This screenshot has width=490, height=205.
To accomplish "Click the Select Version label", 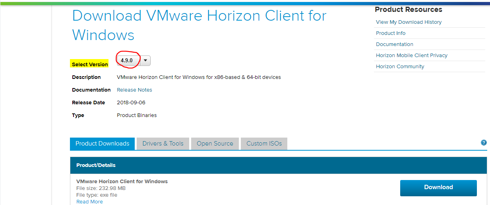I will pos(90,64).
